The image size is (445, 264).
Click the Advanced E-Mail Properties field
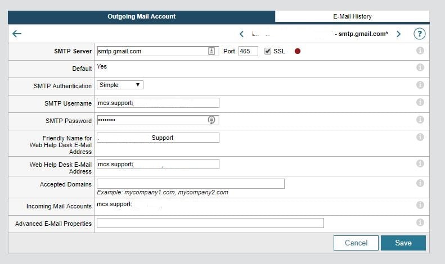coord(210,223)
